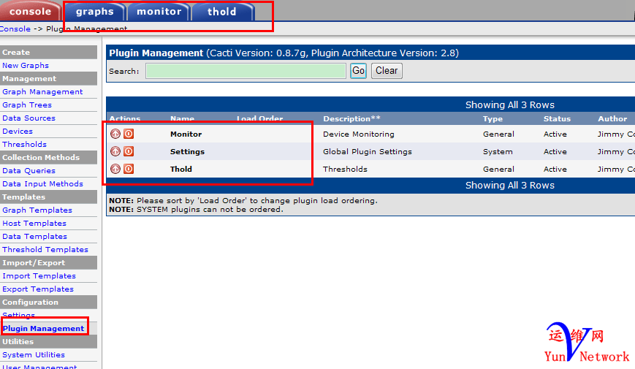Open Data Queries link
The height and width of the screenshot is (369, 635).
28,170
